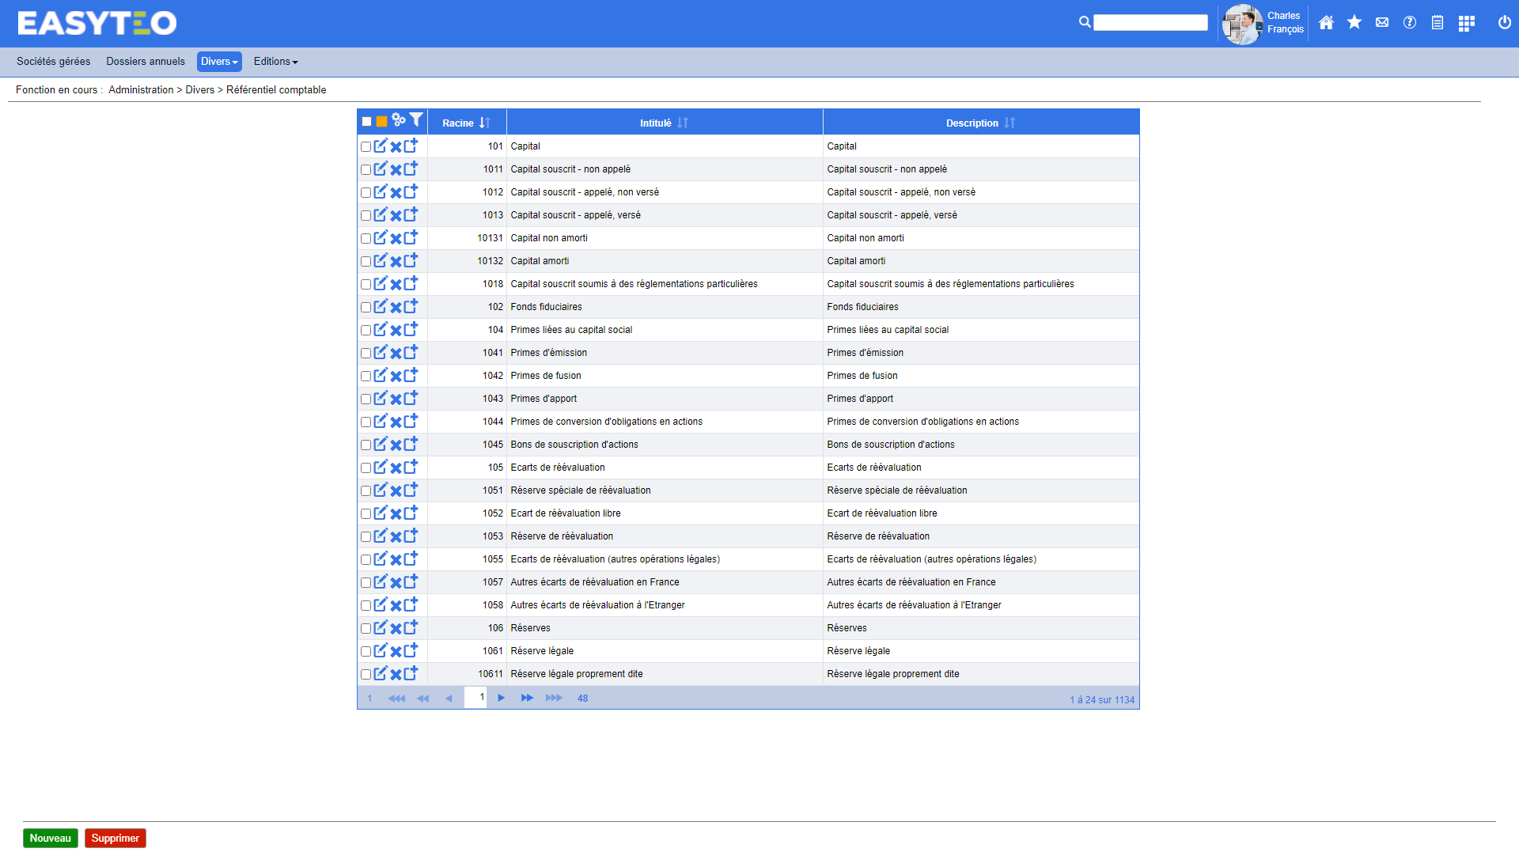This screenshot has width=1519, height=852.
Task: Open the Editions dropdown menu
Action: pos(275,62)
